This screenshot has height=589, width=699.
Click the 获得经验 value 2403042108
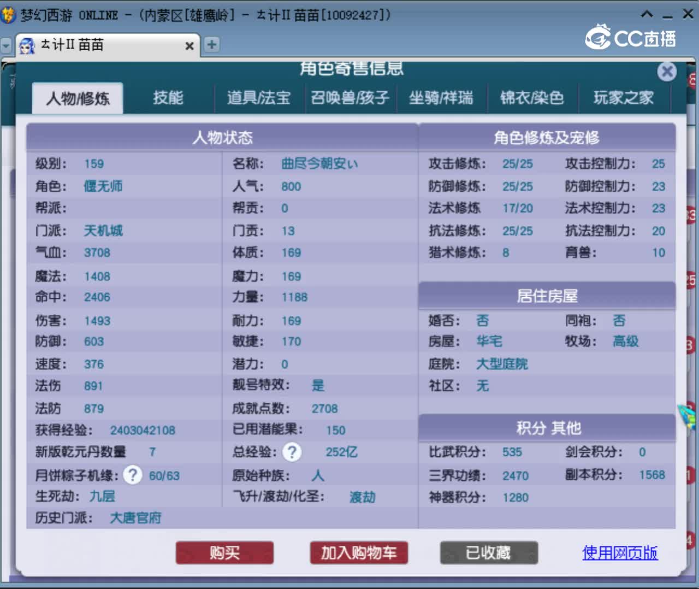coord(143,431)
